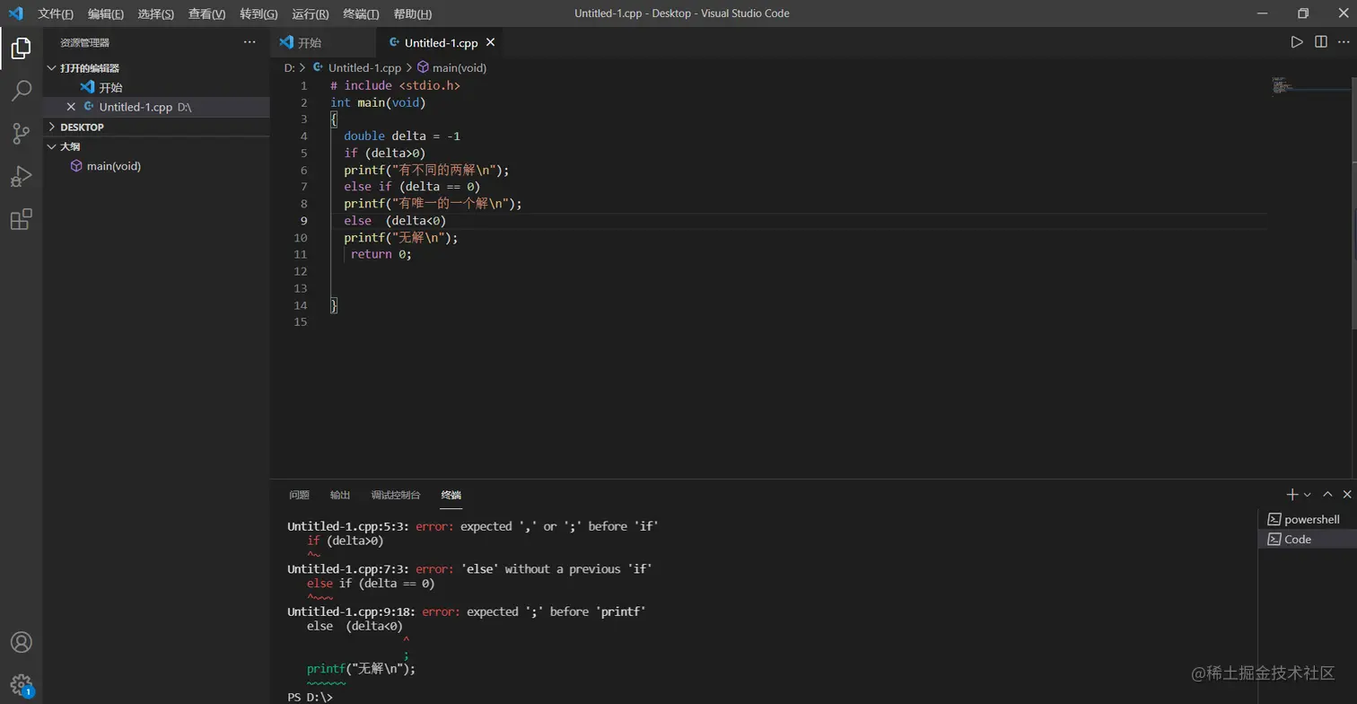Switch to the 问题 panel tab
Screen dimensions: 1357x704
pos(299,495)
